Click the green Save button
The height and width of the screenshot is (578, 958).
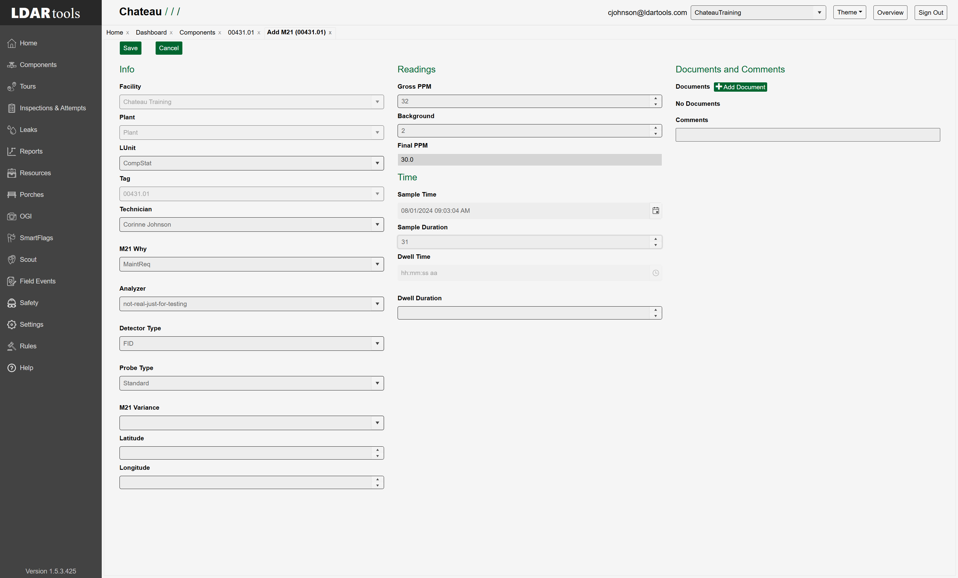(x=131, y=48)
